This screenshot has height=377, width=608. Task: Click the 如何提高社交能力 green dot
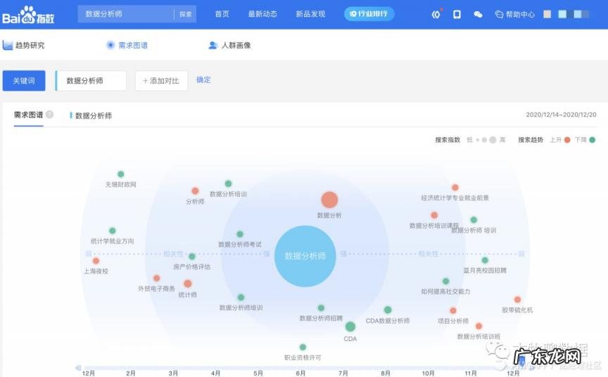point(446,281)
